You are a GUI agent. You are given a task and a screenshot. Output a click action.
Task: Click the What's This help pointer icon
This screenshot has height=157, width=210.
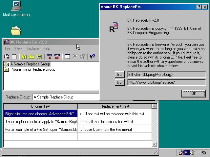(x=92, y=57)
